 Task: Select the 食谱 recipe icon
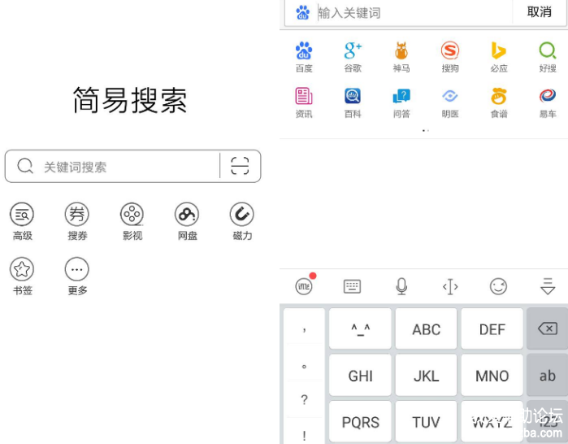tap(498, 96)
